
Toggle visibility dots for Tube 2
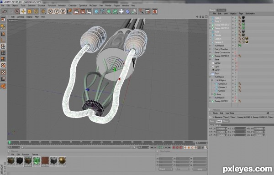[235, 18]
